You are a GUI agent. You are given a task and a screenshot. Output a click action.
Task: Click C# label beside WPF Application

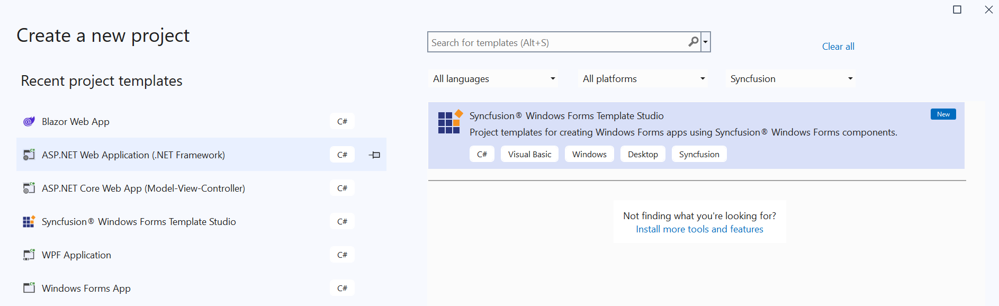pyautogui.click(x=342, y=255)
